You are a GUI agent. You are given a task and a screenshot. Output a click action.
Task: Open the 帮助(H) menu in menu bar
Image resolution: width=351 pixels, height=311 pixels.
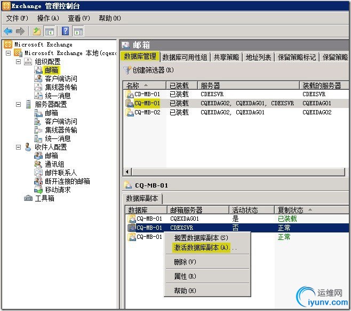(x=110, y=18)
